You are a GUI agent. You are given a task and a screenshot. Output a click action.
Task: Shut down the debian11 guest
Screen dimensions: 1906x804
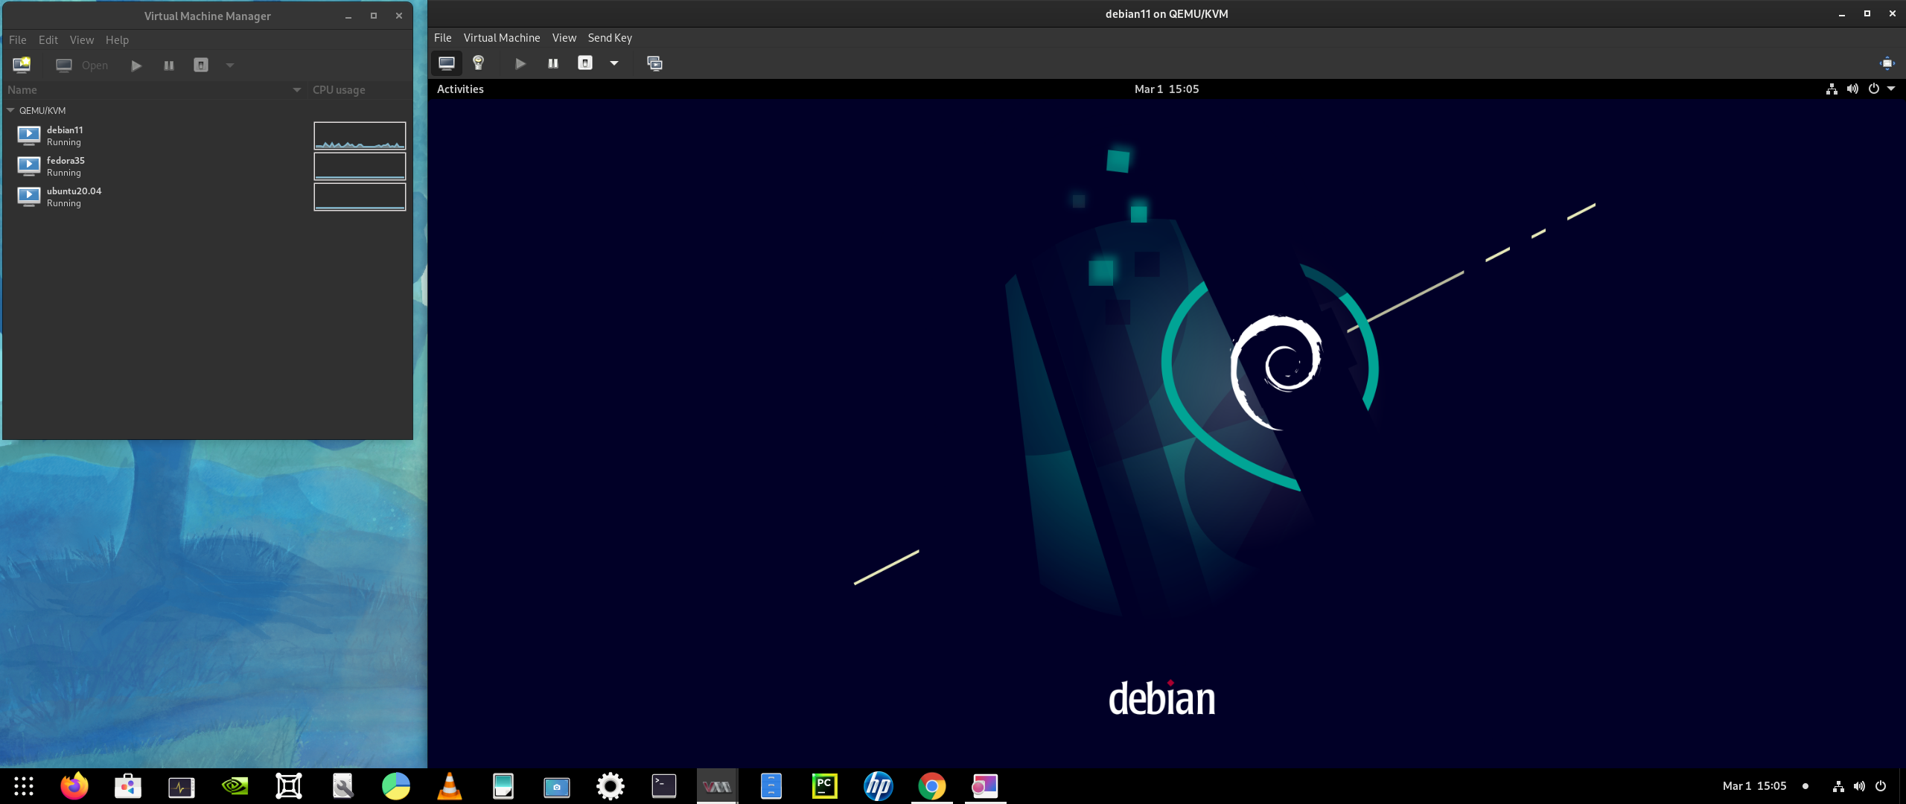pos(585,63)
